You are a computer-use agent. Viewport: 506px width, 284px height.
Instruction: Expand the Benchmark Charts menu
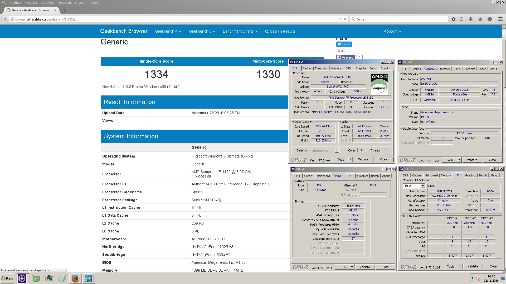pyautogui.click(x=240, y=31)
